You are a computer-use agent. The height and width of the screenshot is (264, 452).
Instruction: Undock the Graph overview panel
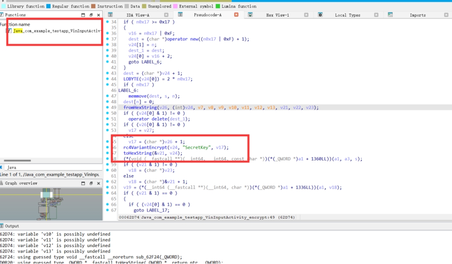[x=91, y=183]
